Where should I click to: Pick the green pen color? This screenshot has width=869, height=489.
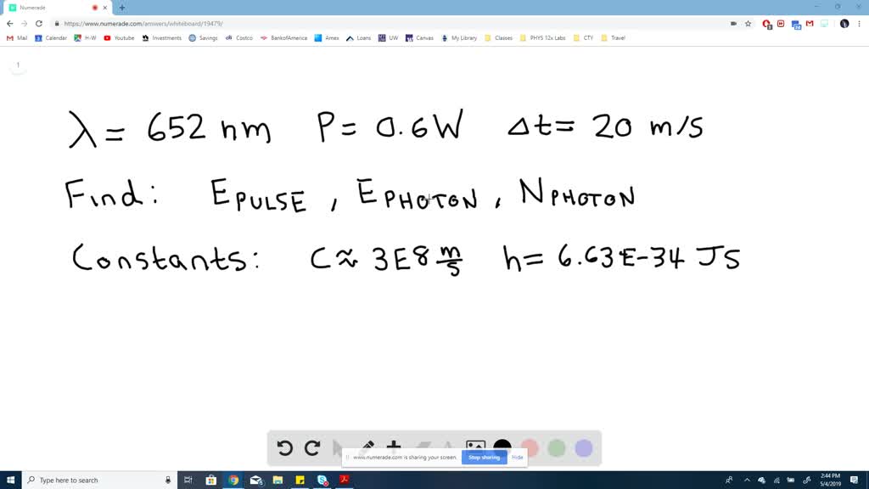tap(557, 447)
